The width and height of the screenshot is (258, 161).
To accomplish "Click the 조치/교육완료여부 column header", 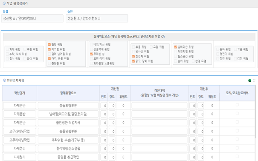I will 237,93.
